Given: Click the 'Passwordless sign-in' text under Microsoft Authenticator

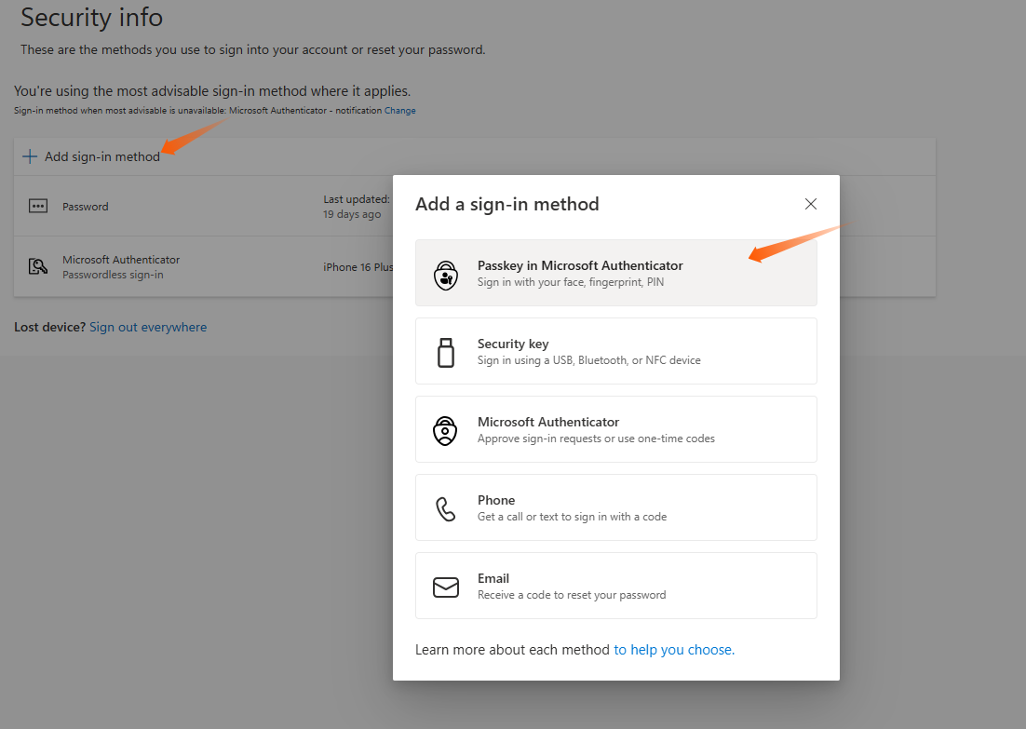Looking at the screenshot, I should click(x=113, y=275).
